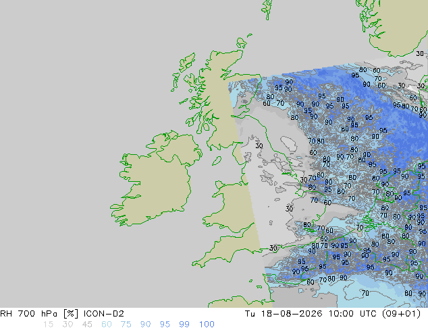Click legend value "45"

tap(87, 325)
